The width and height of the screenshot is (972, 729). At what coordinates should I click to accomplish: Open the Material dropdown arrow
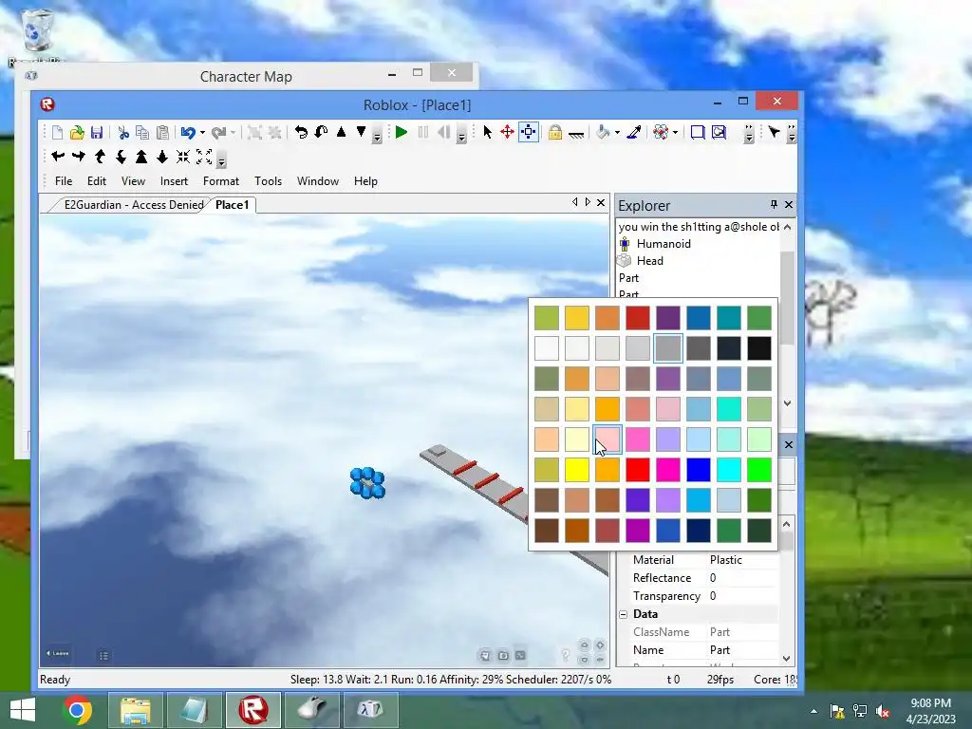(675, 132)
